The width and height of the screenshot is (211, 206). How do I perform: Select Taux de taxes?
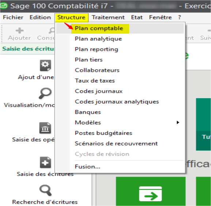point(120,81)
